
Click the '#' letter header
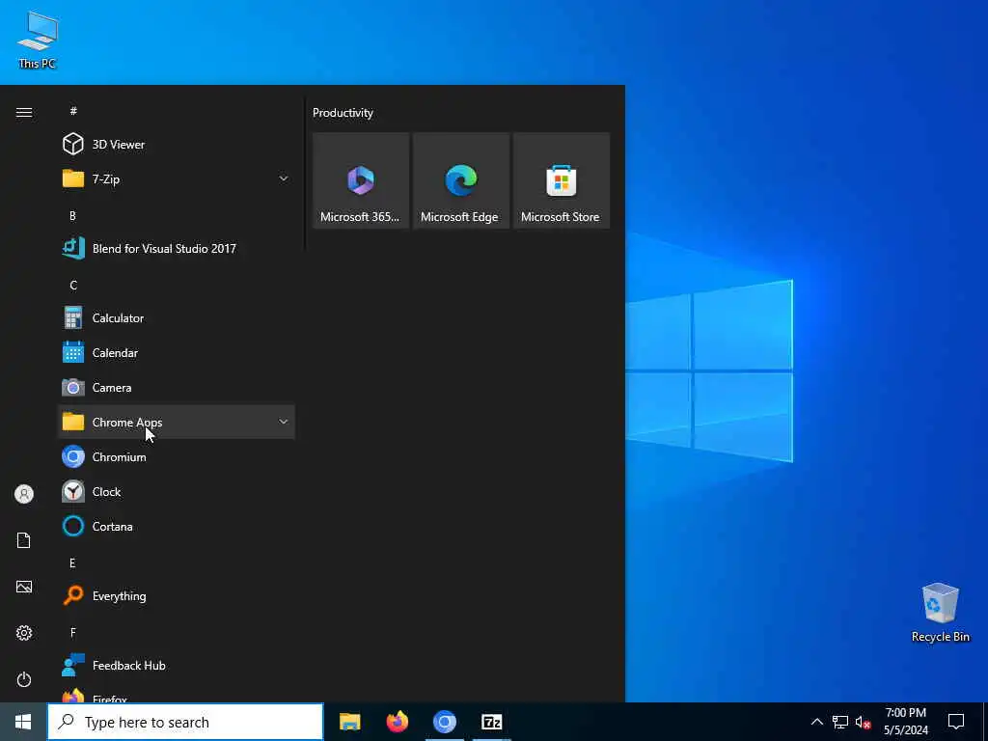click(73, 111)
